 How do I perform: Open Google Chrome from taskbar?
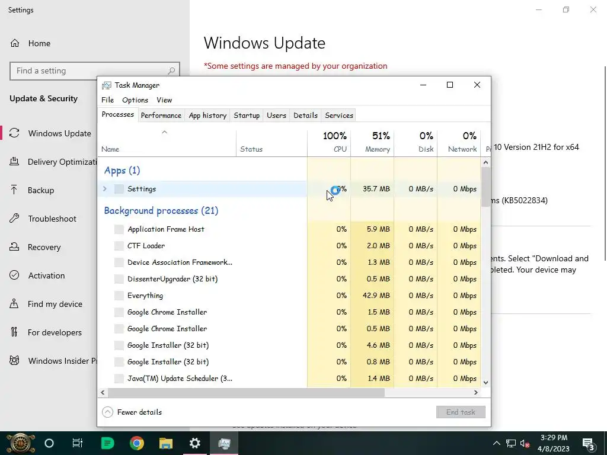tap(137, 443)
